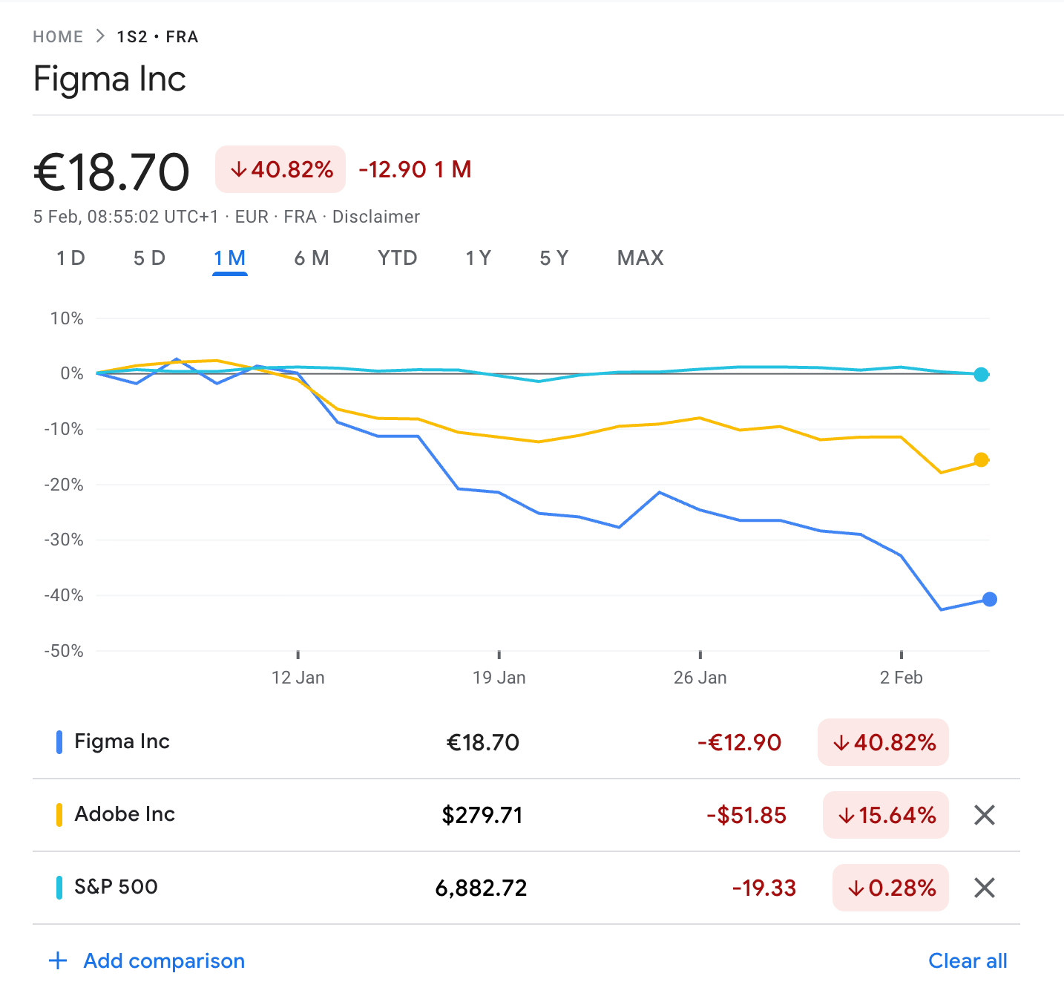Remove Adobe Inc comparison with X icon
Viewport: 1064px width, 999px height.
coord(984,815)
